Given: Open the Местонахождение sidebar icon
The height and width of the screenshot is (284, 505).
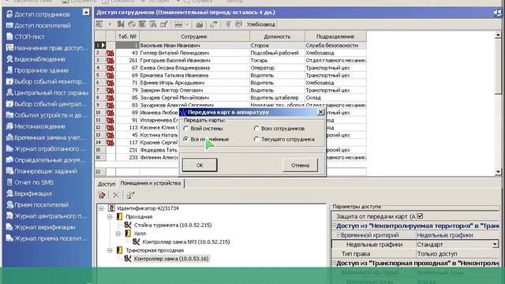Looking at the screenshot, I should [x=9, y=126].
